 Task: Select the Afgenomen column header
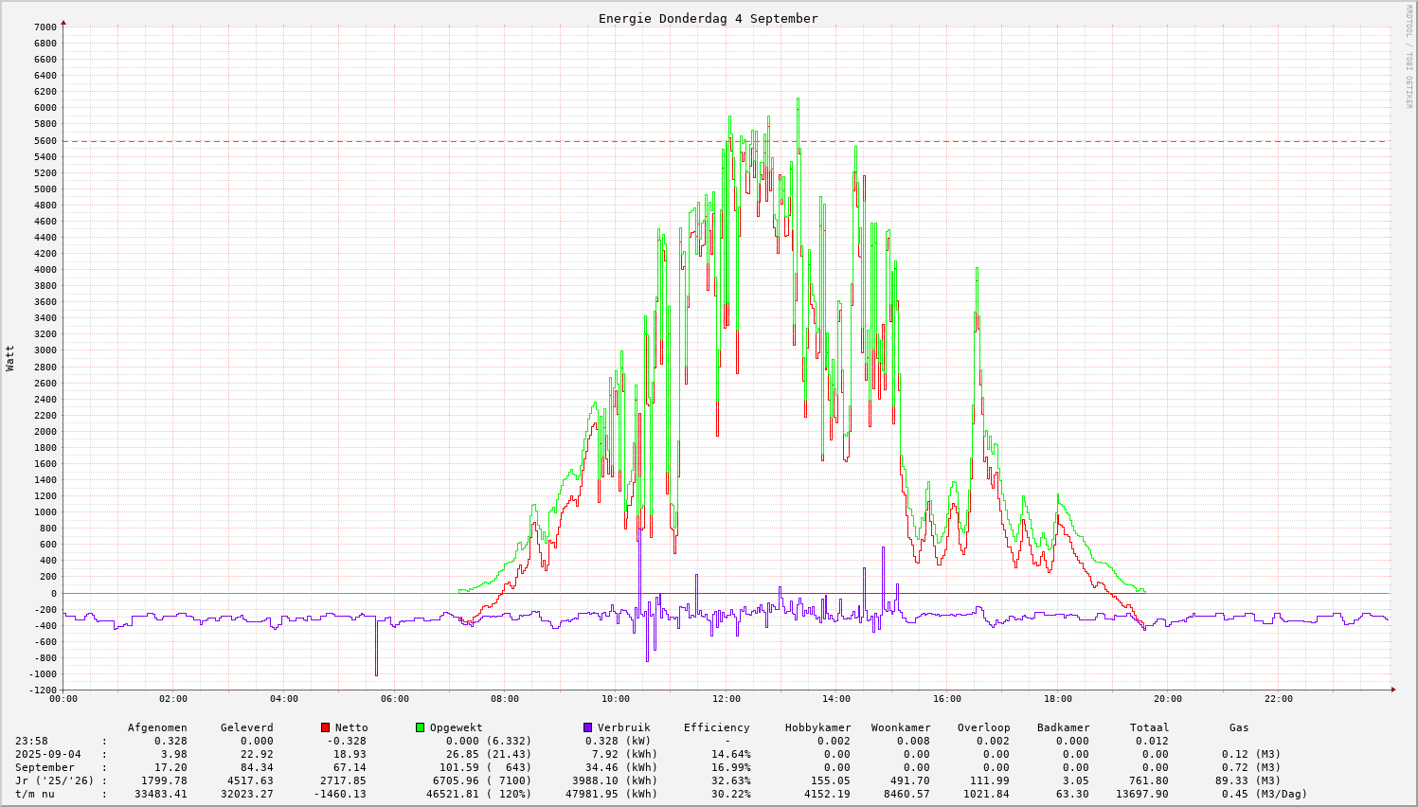pos(157,727)
